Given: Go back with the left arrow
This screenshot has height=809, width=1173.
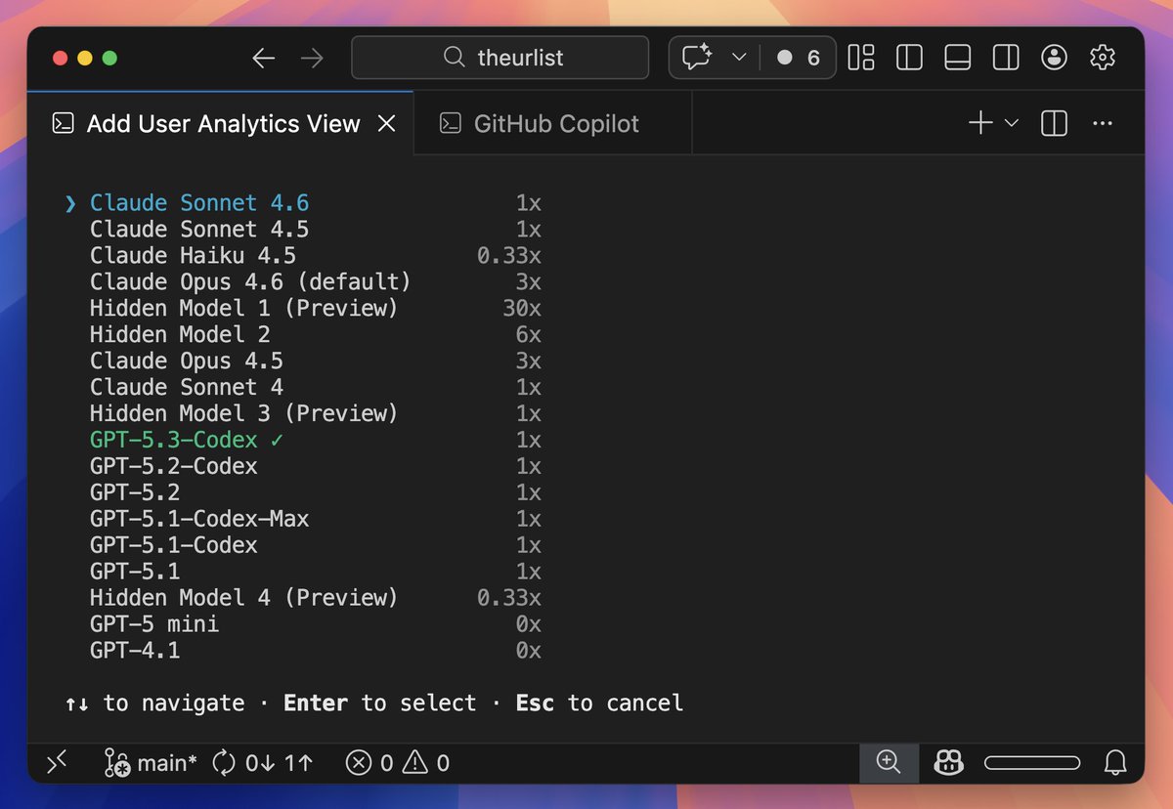Looking at the screenshot, I should (x=263, y=59).
